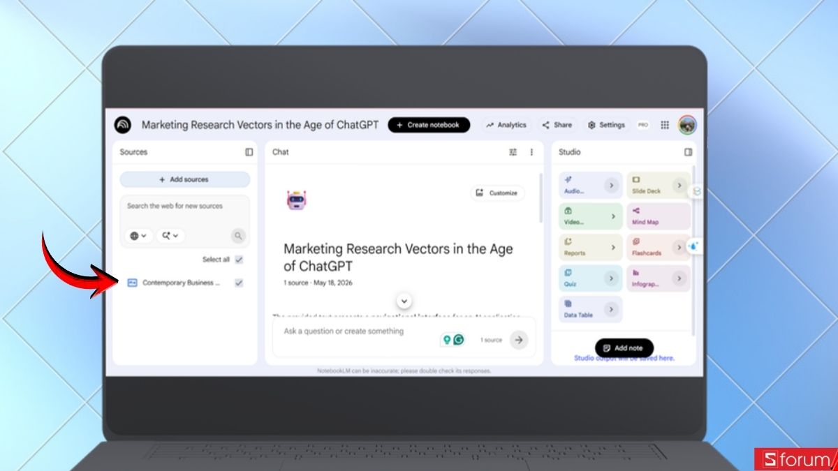The image size is (838, 471).
Task: Click the Studio panel vertical scrollbar
Action: [x=693, y=251]
